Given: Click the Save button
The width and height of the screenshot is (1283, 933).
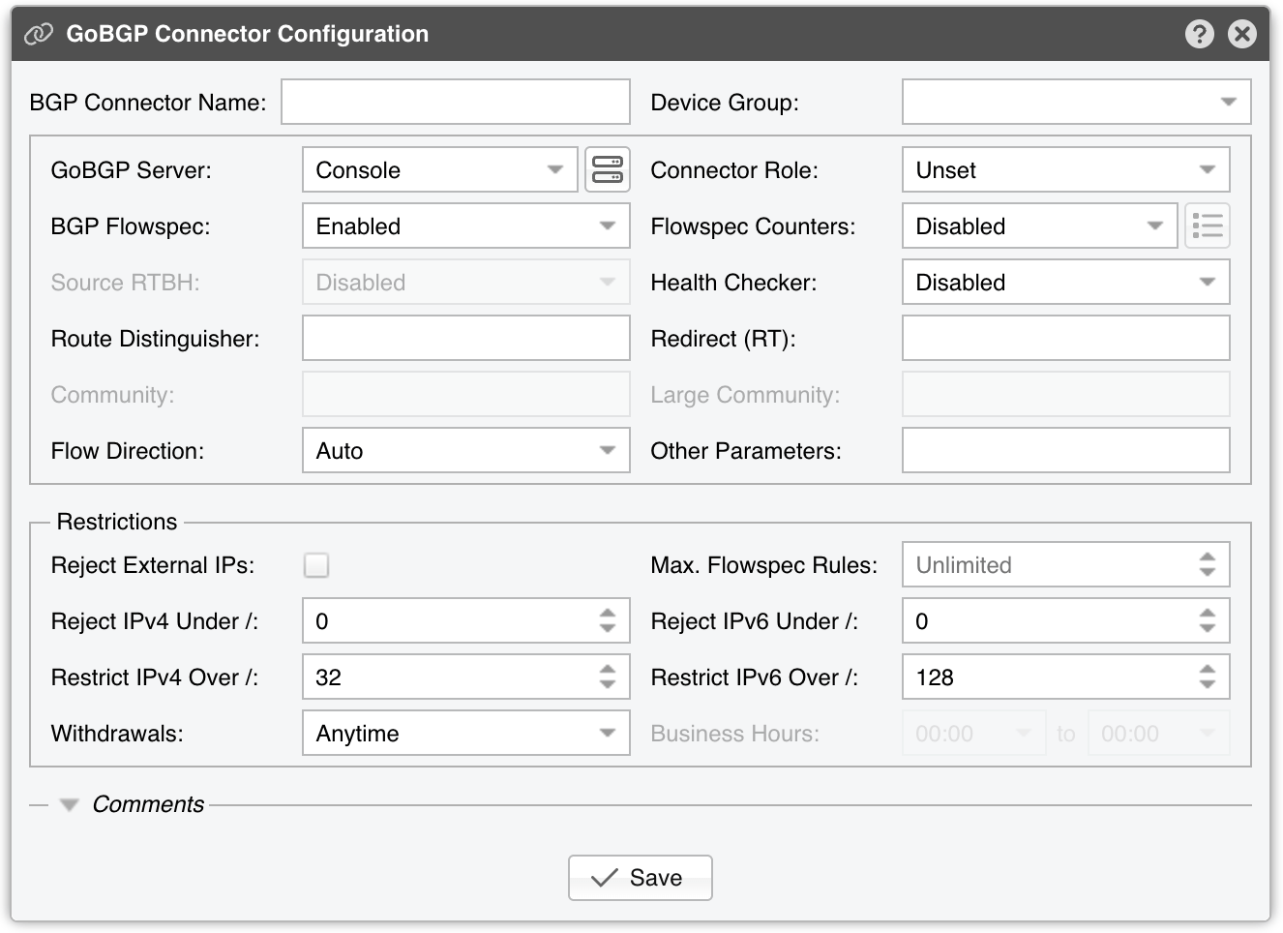Looking at the screenshot, I should pos(641,878).
